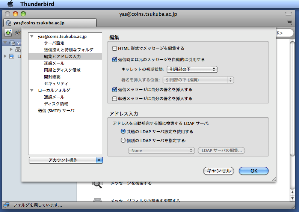The width and height of the screenshot is (299, 212).
Task: Select 共通の LDAP サーバ設定を使用する radio
Action: click(123, 131)
